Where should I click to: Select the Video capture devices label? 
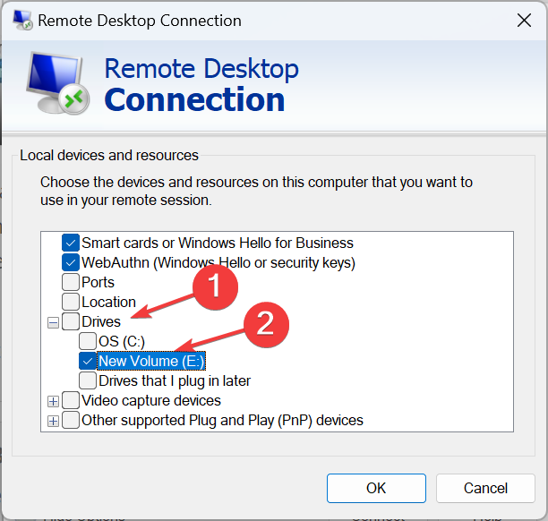point(151,400)
